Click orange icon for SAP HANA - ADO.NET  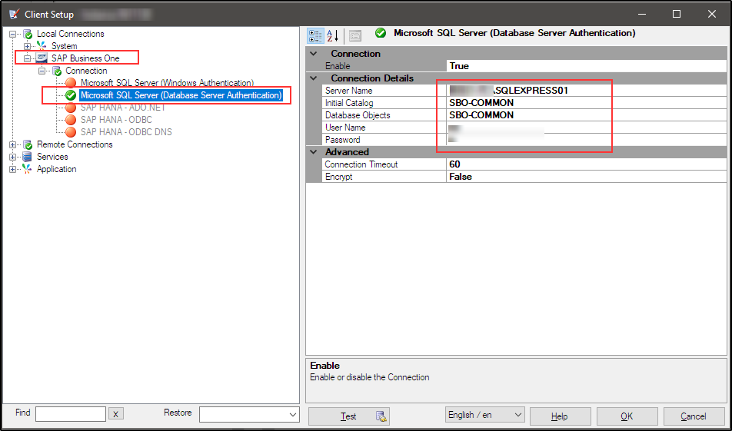click(x=71, y=108)
